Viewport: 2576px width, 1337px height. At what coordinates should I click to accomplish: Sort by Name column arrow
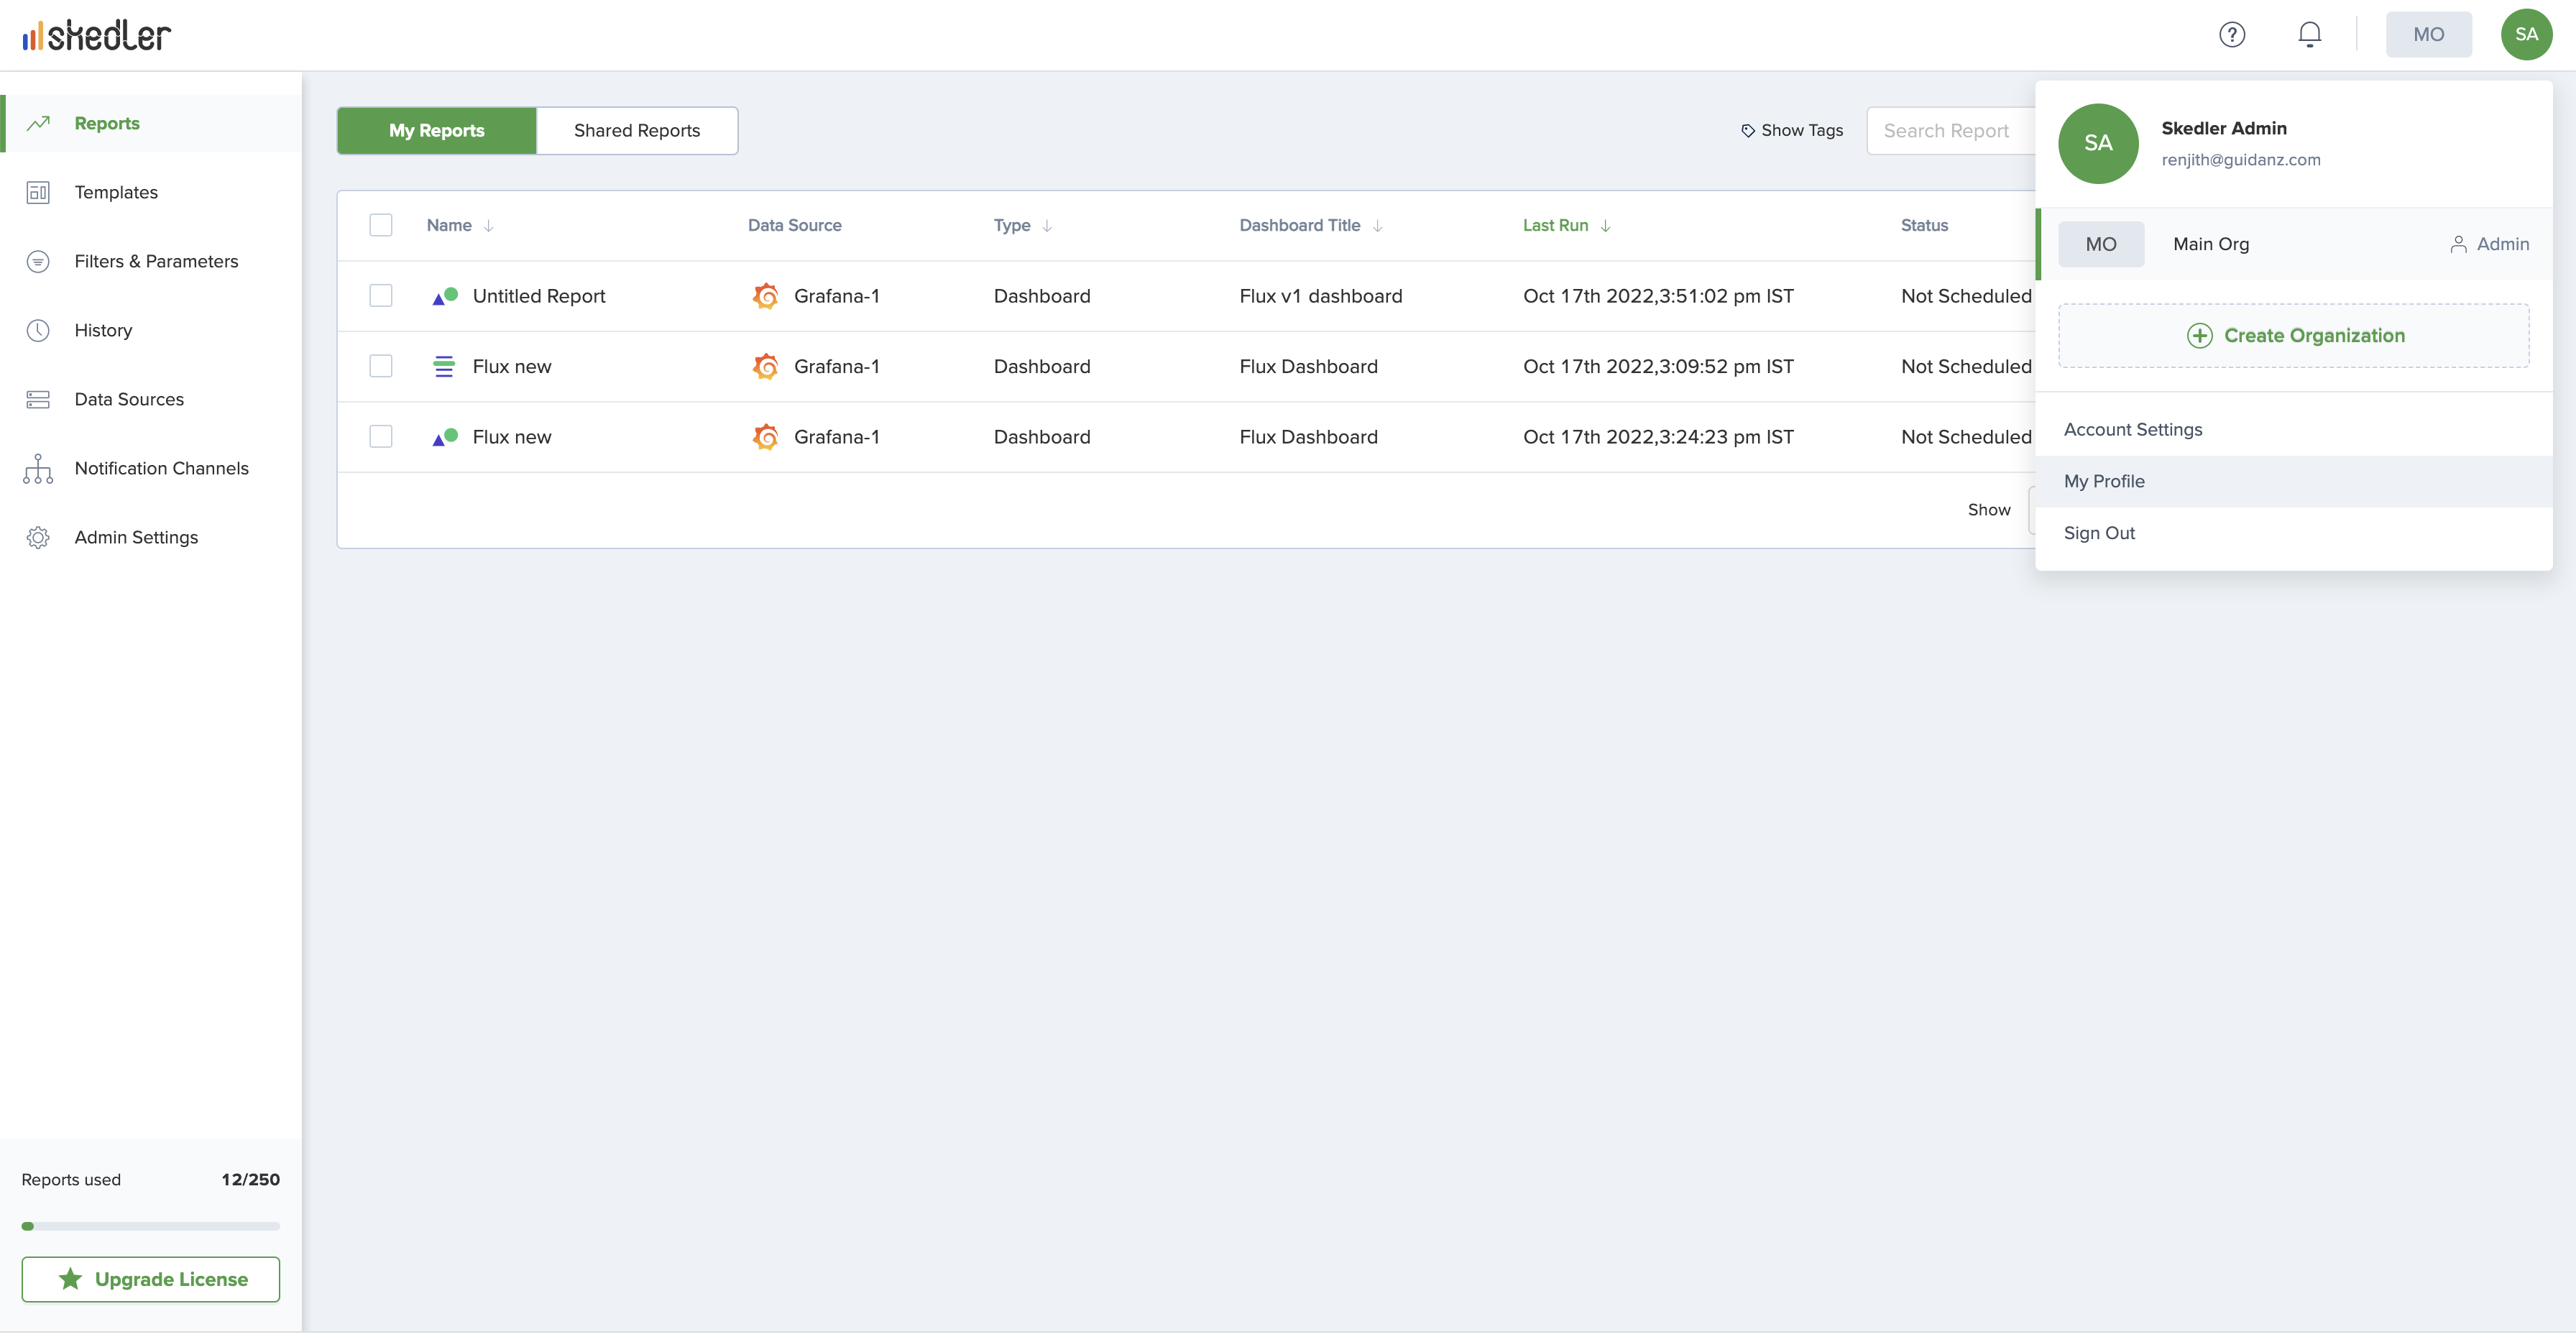coord(488,226)
